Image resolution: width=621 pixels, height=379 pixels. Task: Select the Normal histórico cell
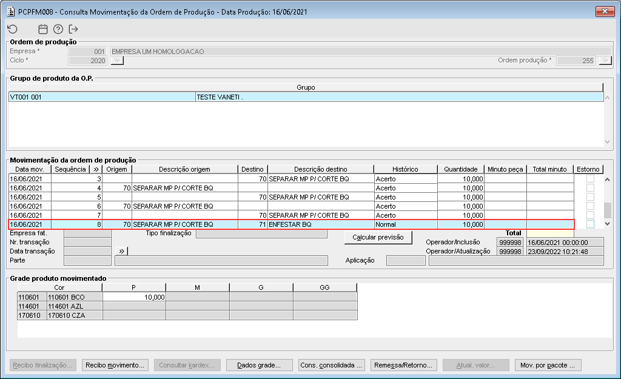tap(406, 224)
